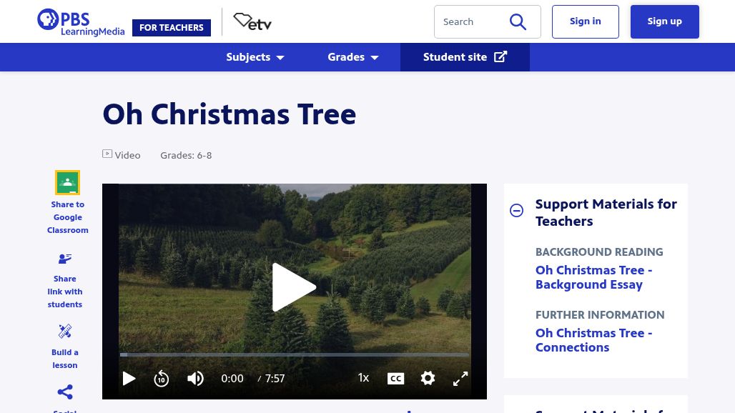This screenshot has height=413, width=735.
Task: Open Oh Christmas Tree - Connections link
Action: [594, 340]
